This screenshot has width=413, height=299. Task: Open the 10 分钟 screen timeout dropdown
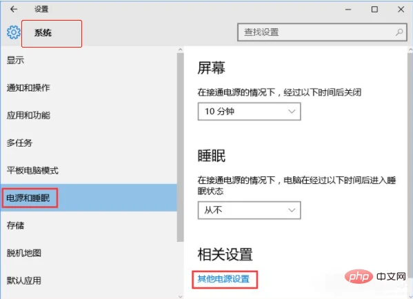click(x=249, y=112)
